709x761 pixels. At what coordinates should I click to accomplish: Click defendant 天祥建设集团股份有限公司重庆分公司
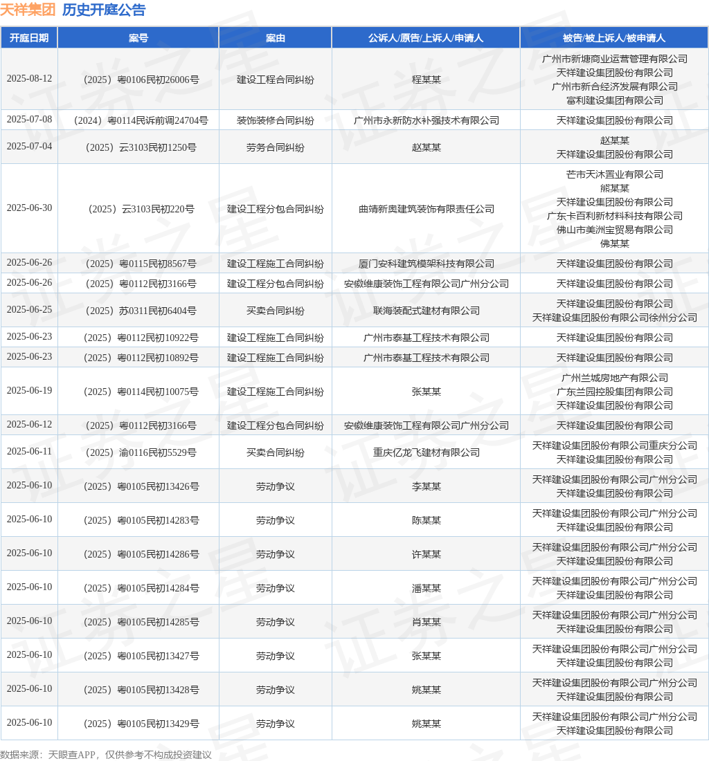[x=614, y=446]
